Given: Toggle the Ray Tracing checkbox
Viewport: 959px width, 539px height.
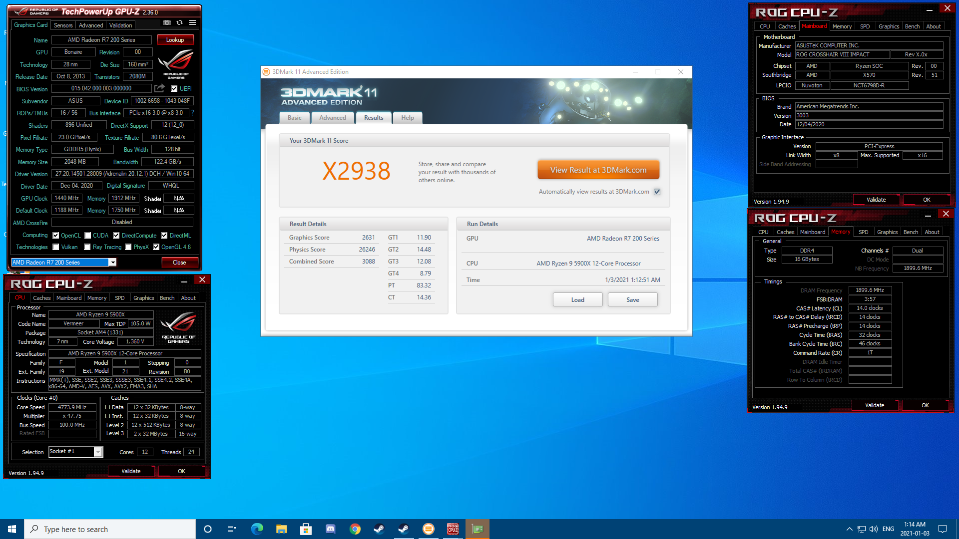Looking at the screenshot, I should click(x=87, y=247).
